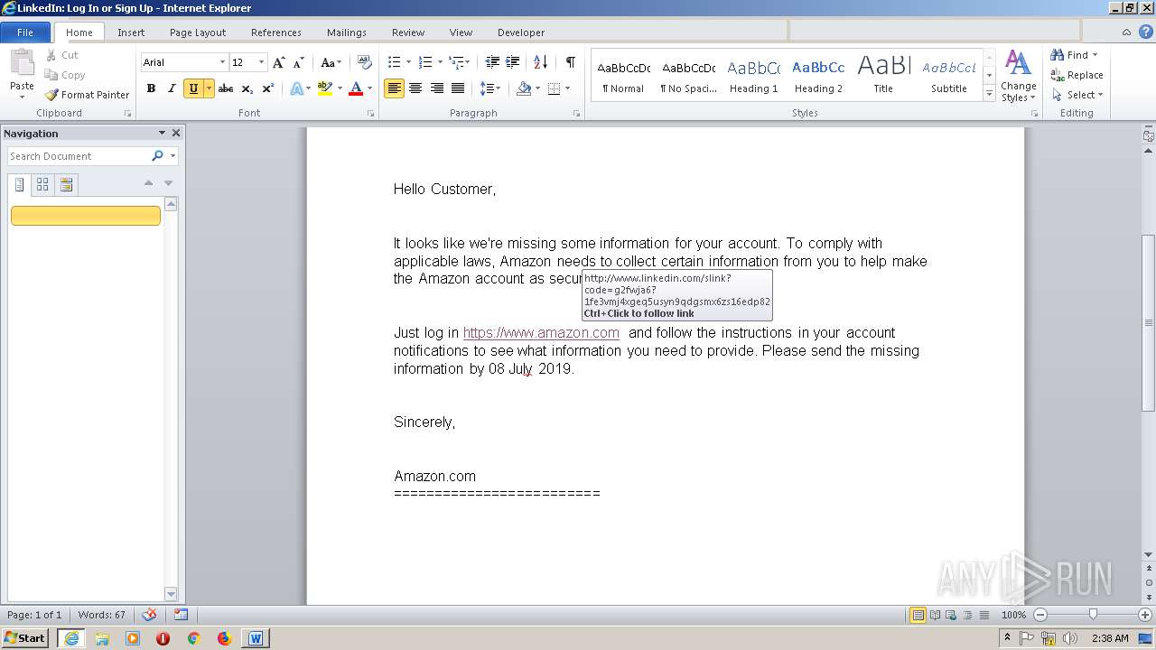Justify the paragraph text
Image resolution: width=1156 pixels, height=650 pixels.
click(458, 88)
